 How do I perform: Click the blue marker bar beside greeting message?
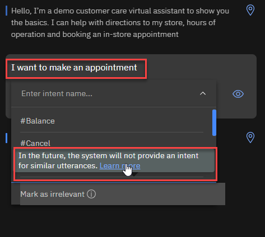pyautogui.click(x=7, y=11)
